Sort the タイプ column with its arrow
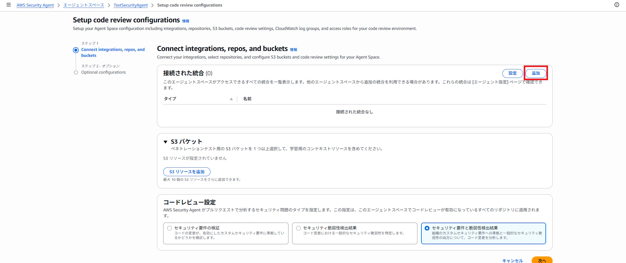This screenshot has width=626, height=263. click(x=231, y=99)
